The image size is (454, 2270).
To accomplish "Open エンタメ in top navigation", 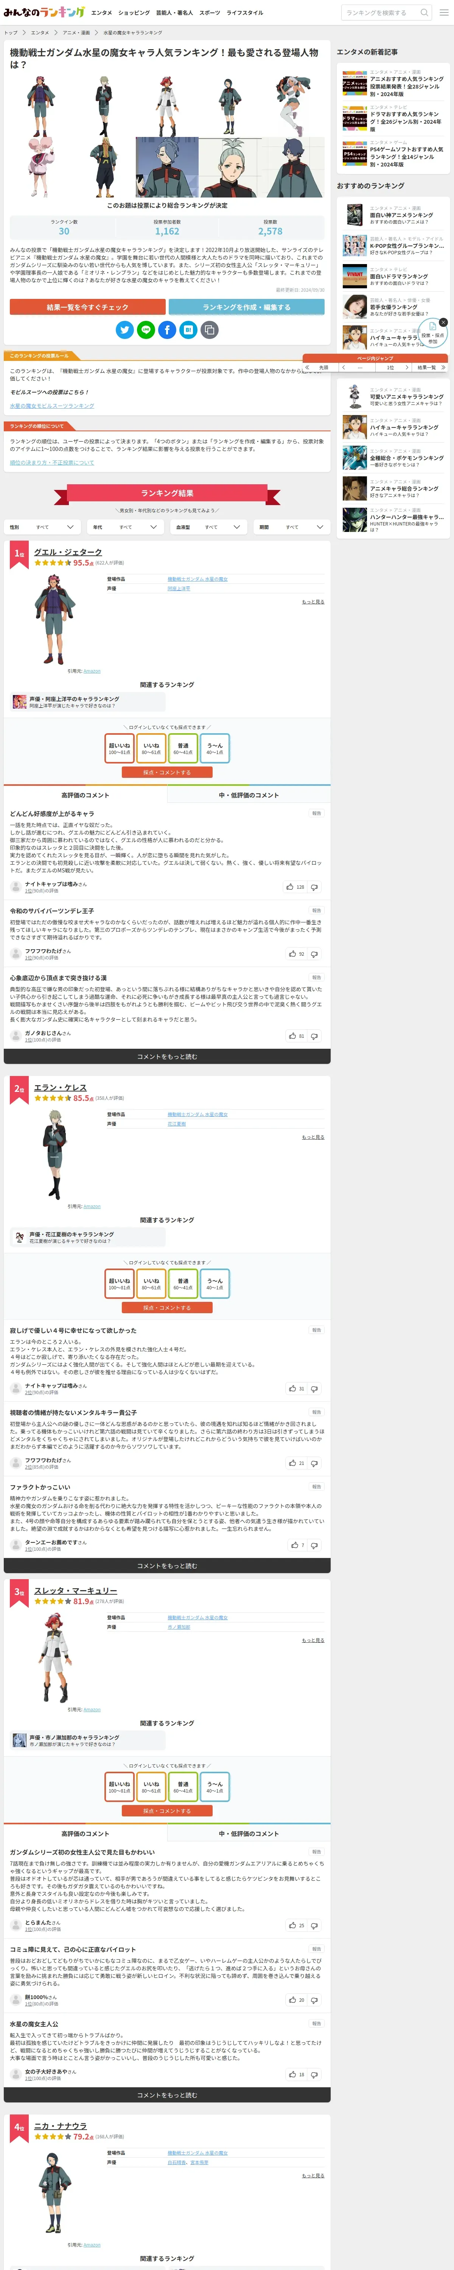I will [x=101, y=13].
